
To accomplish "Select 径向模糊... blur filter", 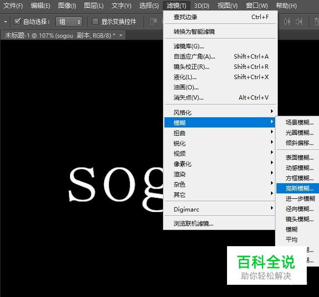I will 298,209.
